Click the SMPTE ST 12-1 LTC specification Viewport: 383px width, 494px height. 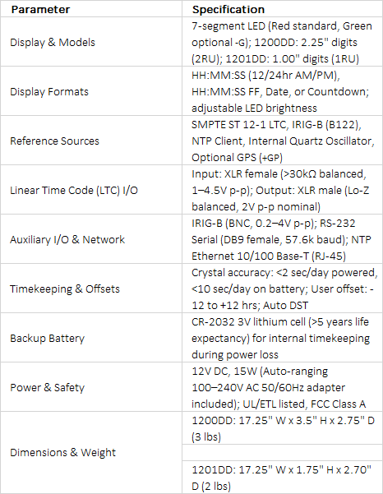282,141
